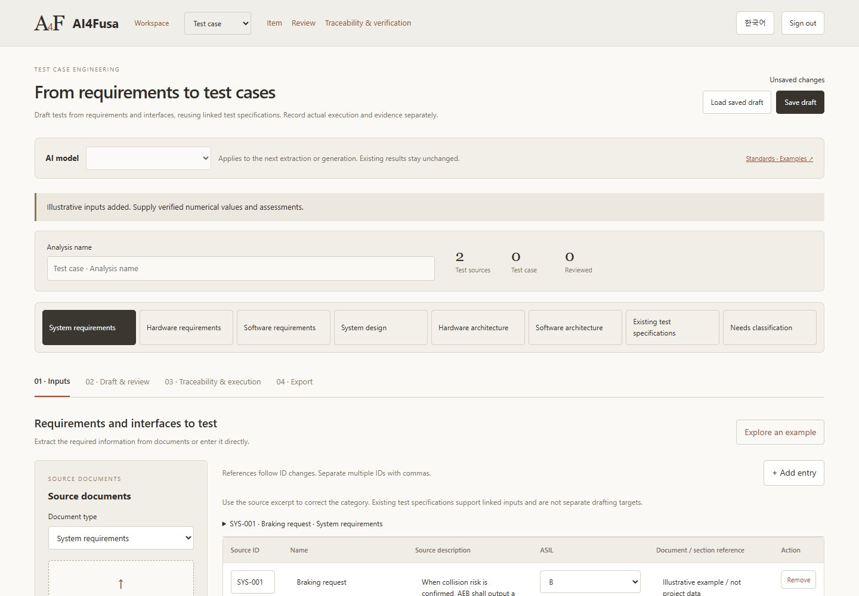
Task: Click the Save draft button
Action: point(800,103)
